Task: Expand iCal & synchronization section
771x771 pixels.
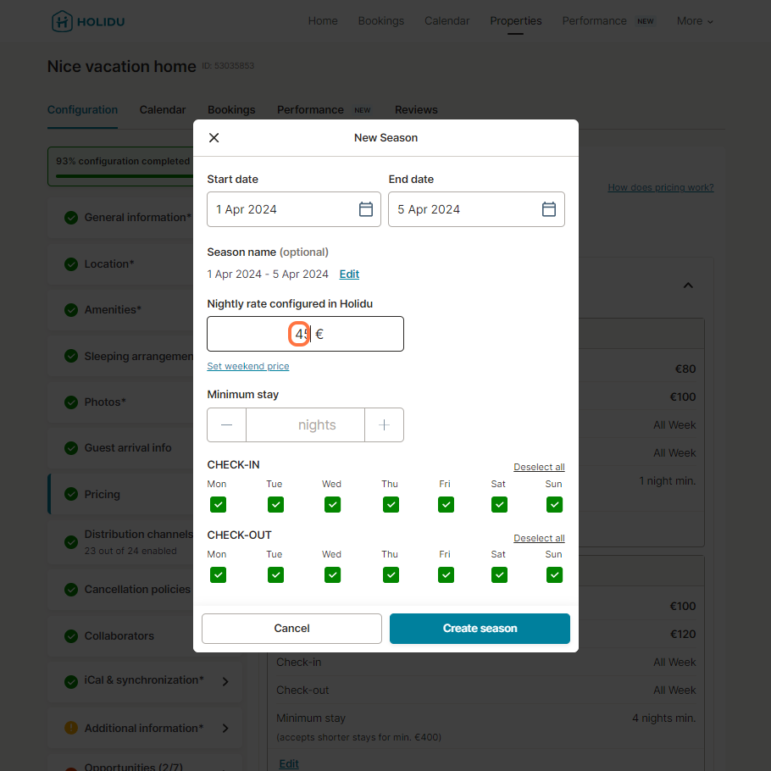Action: click(x=225, y=681)
